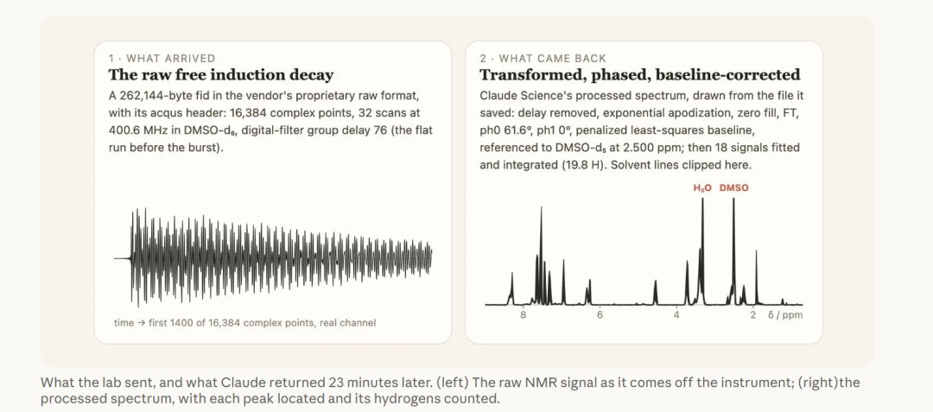933x412 pixels.
Task: Click the red DMSO peak label
Action: coord(733,188)
